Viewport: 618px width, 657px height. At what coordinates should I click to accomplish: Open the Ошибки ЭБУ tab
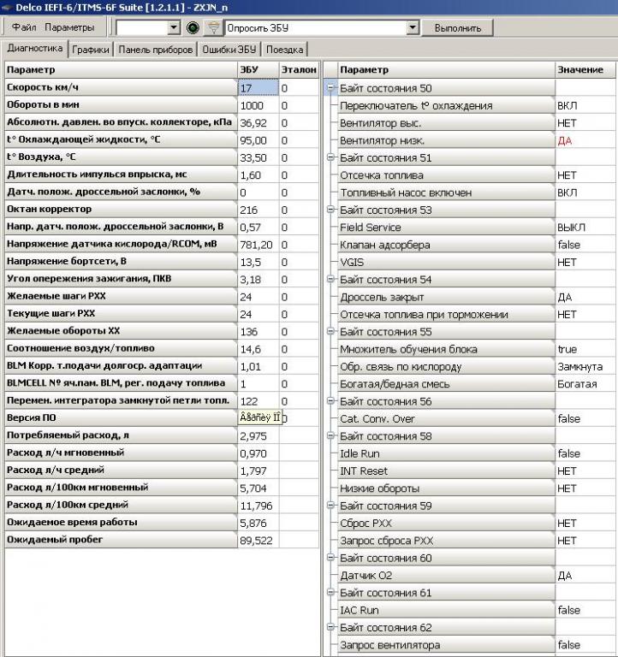229,50
